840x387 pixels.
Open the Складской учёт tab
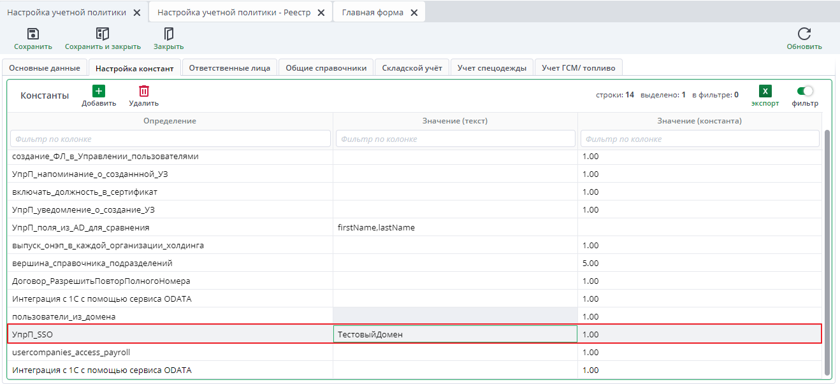412,68
